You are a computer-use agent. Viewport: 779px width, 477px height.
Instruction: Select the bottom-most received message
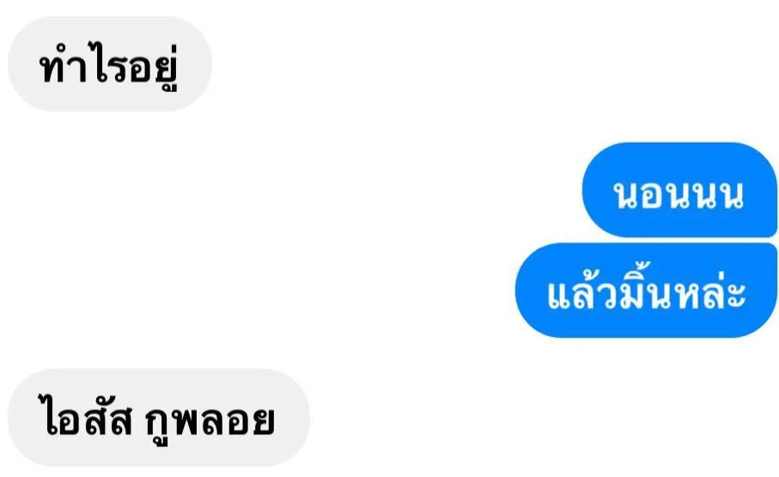coord(159,418)
